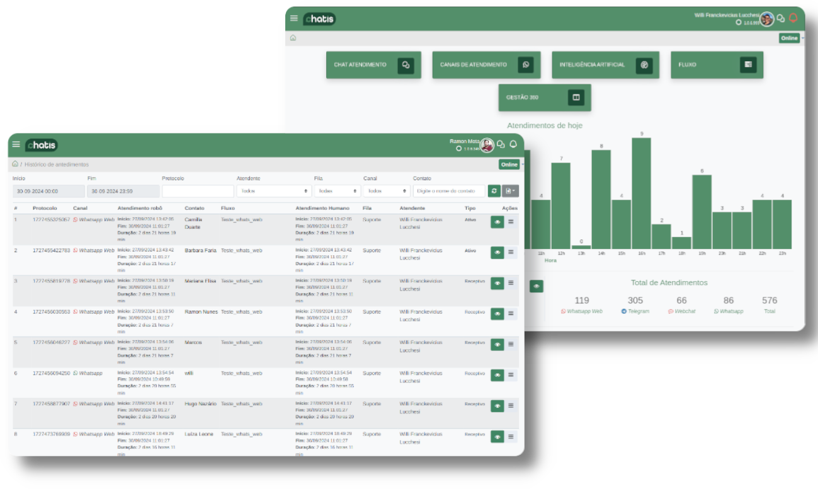Open actions list for Luiza Leone row
The image size is (818, 489).
click(511, 436)
